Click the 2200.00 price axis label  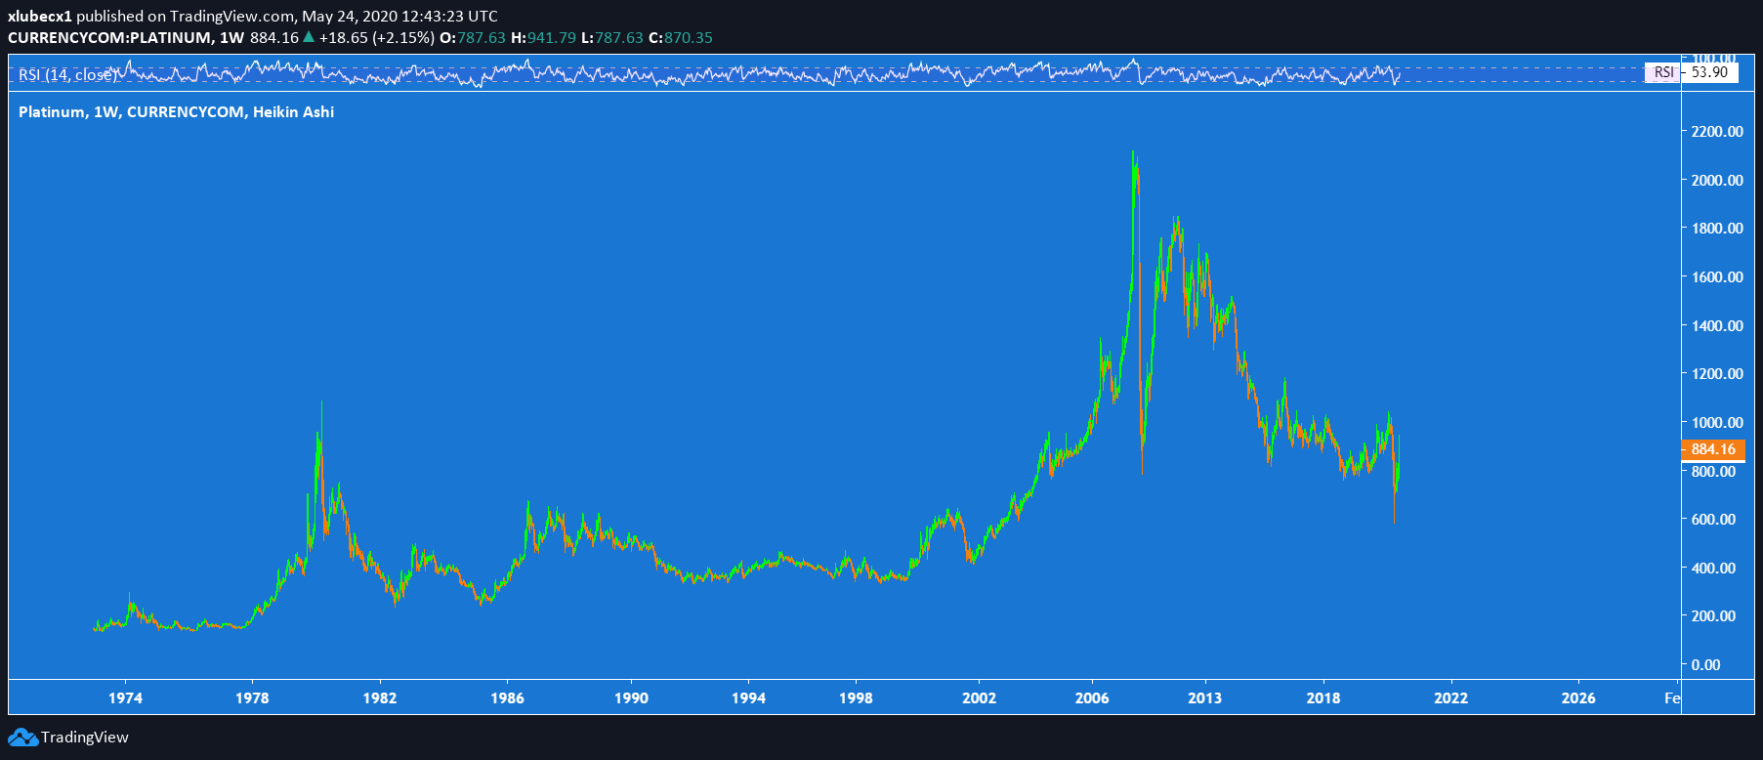(x=1716, y=132)
